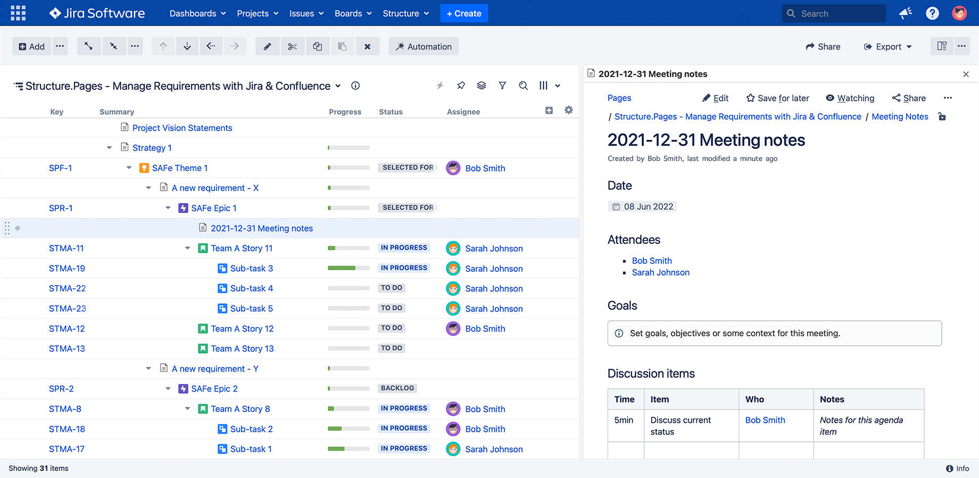Open the Export dropdown
Viewport: 979px width, 478px height.
point(887,47)
